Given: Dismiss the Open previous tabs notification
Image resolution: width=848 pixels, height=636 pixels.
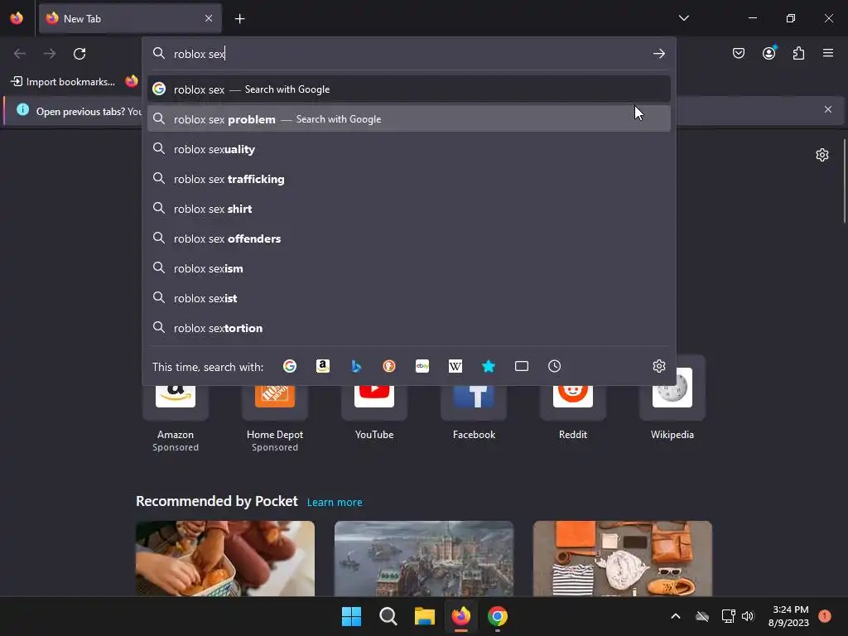Looking at the screenshot, I should (x=828, y=109).
